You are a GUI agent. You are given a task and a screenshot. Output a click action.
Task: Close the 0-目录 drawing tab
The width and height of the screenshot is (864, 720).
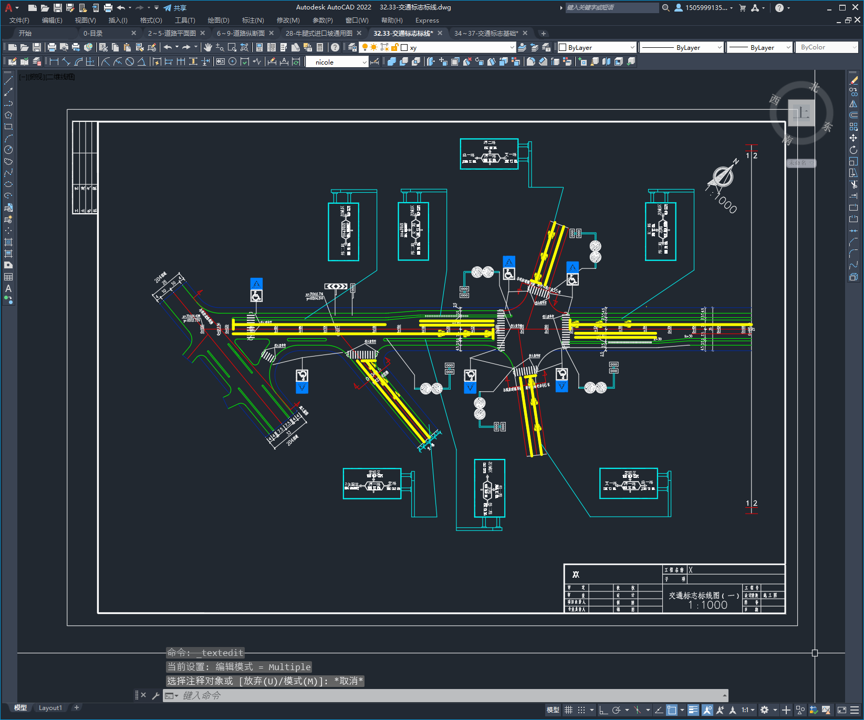click(133, 33)
